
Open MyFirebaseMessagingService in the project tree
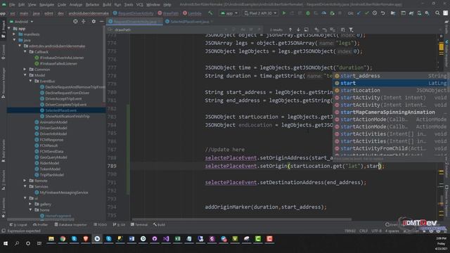point(64,193)
